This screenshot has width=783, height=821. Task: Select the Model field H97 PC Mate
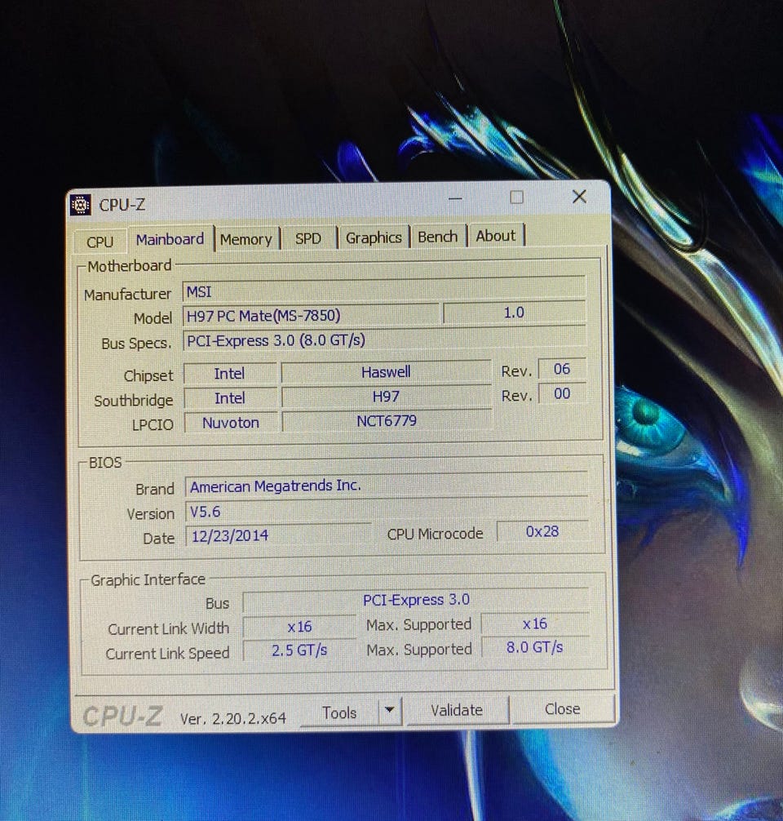(x=311, y=315)
